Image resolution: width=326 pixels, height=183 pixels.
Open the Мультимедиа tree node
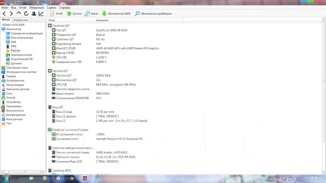pos(15,85)
